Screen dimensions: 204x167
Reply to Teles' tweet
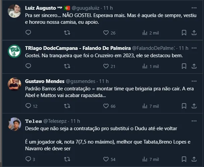click(x=28, y=159)
